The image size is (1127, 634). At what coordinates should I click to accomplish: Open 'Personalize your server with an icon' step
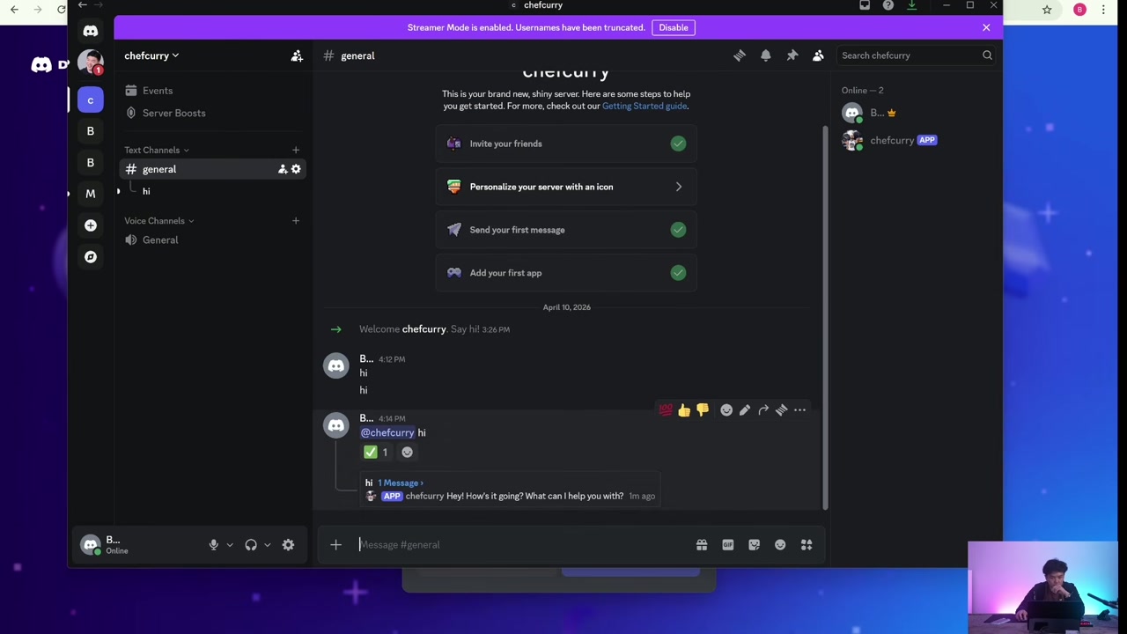(x=566, y=187)
